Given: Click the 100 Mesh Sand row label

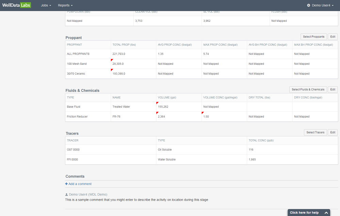Looking at the screenshot, I should tap(77, 64).
